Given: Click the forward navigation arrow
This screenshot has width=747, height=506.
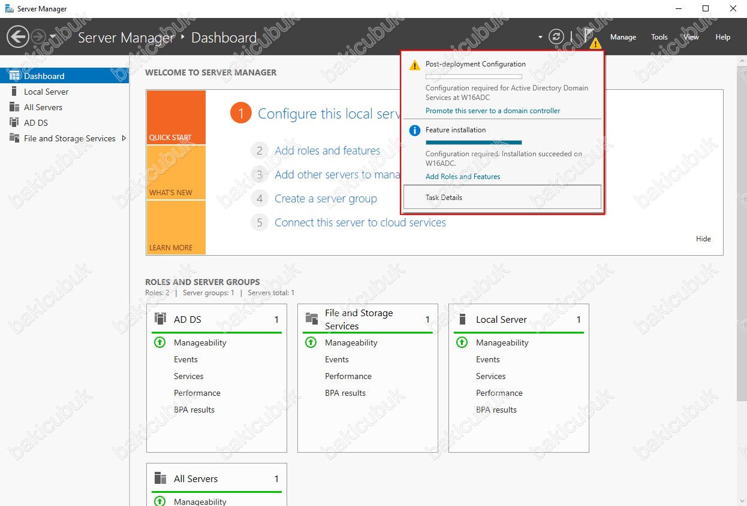Looking at the screenshot, I should pos(38,37).
